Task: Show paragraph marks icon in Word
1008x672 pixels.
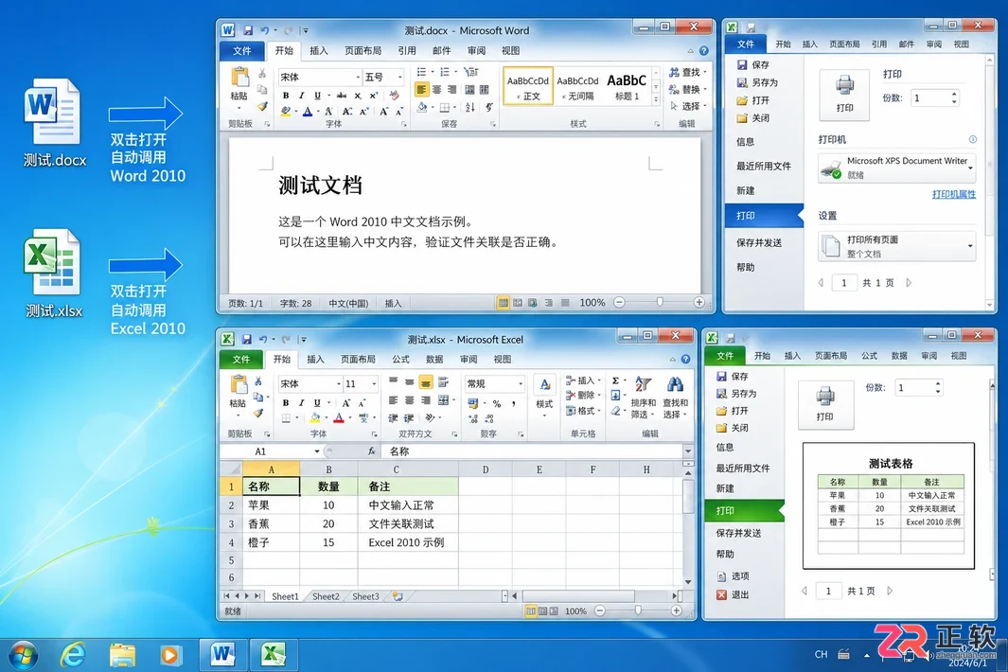Action: click(x=488, y=107)
